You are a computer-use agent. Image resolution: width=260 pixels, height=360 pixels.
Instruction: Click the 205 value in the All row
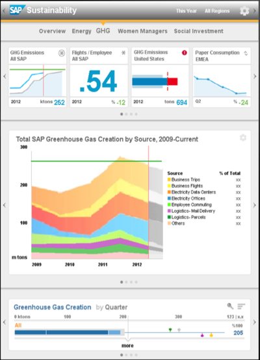[238, 333]
